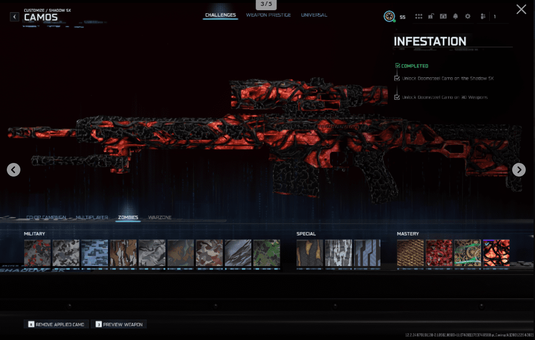535x340 pixels.
Task: Select the blue-gray diagonal Military camo
Action: click(x=238, y=253)
